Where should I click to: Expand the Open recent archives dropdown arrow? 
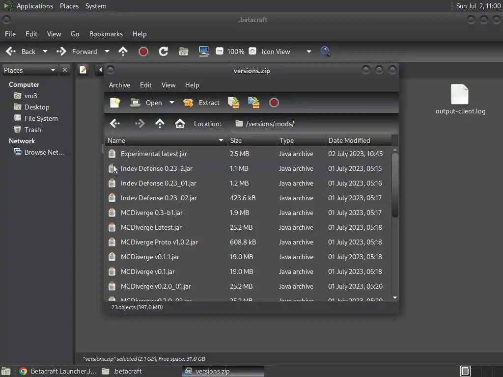click(x=172, y=103)
